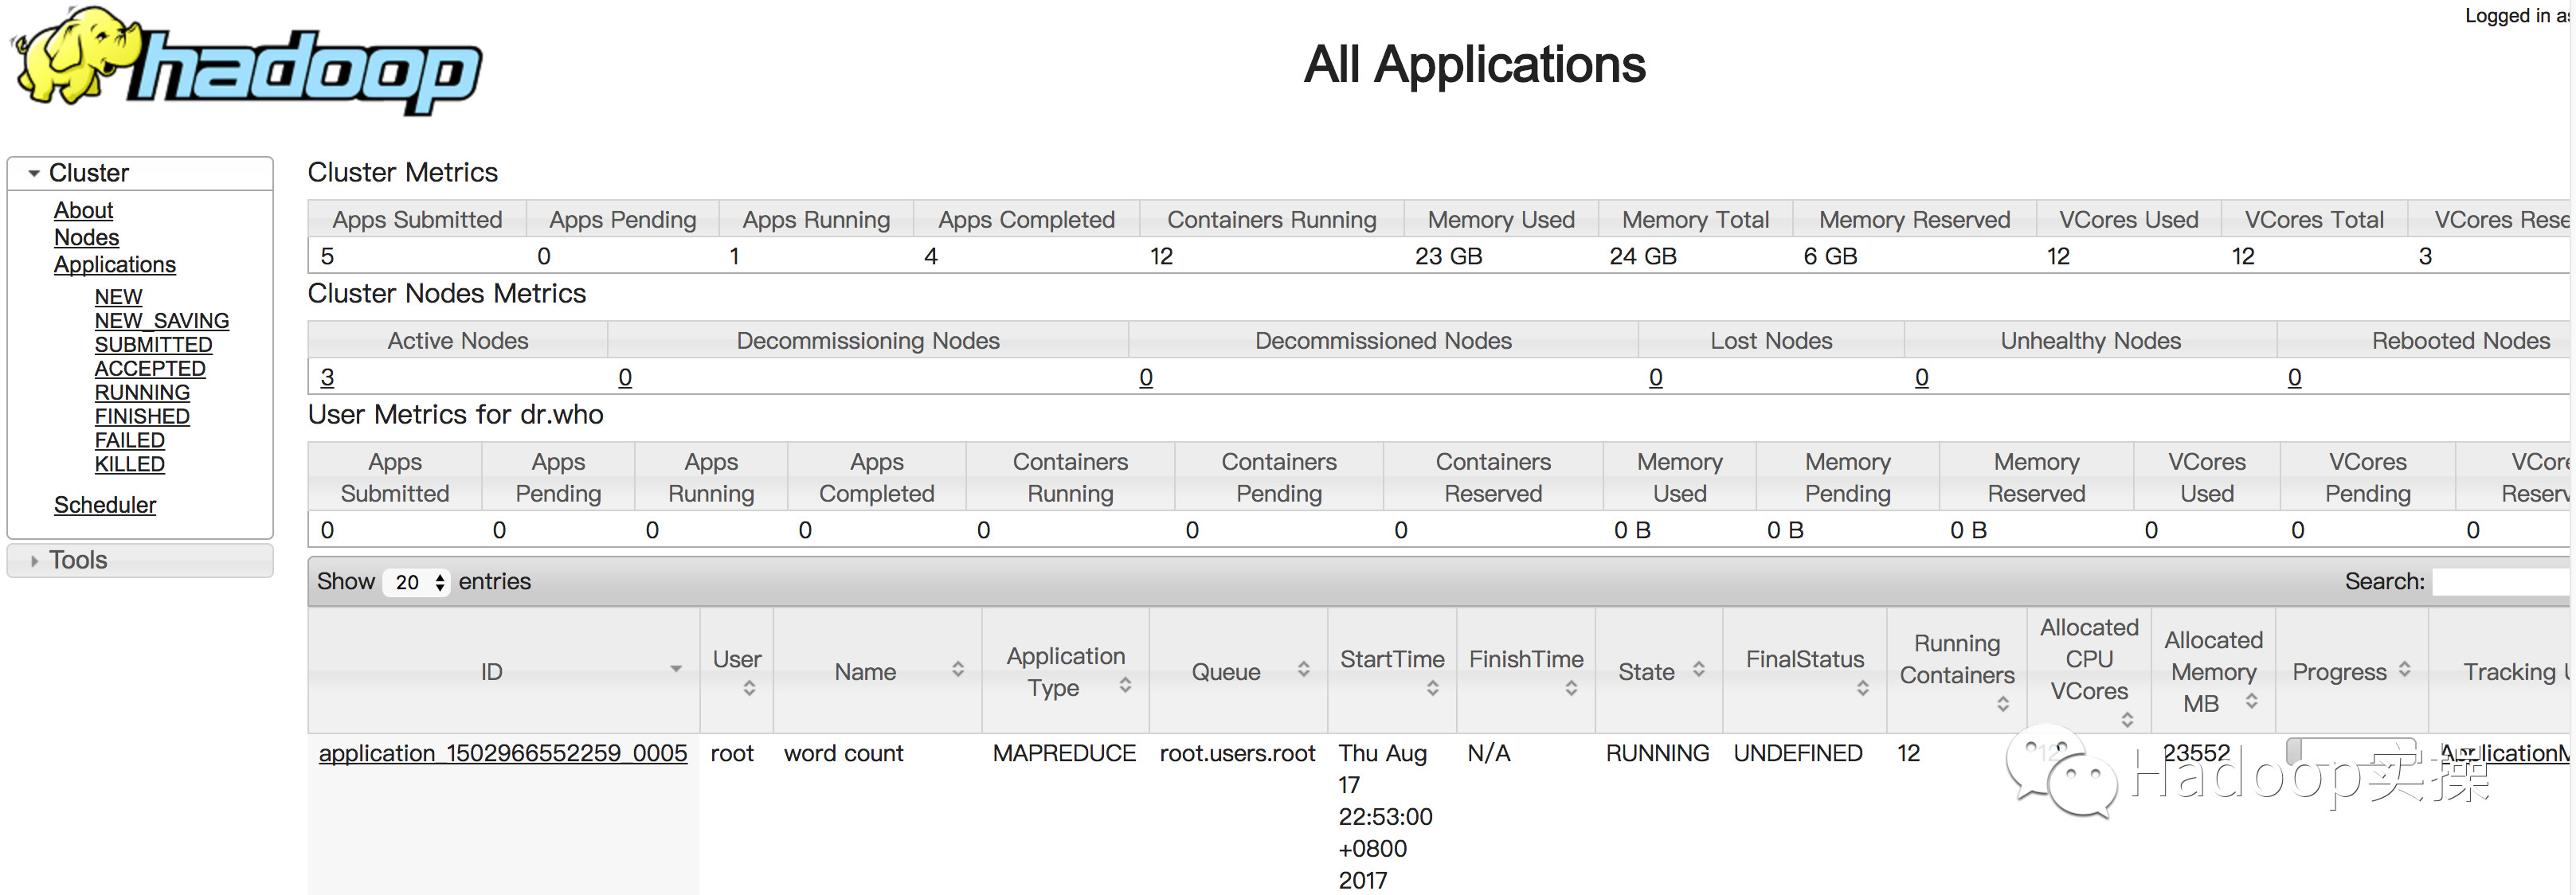Click the All Applications page title
Image resolution: width=2576 pixels, height=895 pixels.
[x=1474, y=64]
